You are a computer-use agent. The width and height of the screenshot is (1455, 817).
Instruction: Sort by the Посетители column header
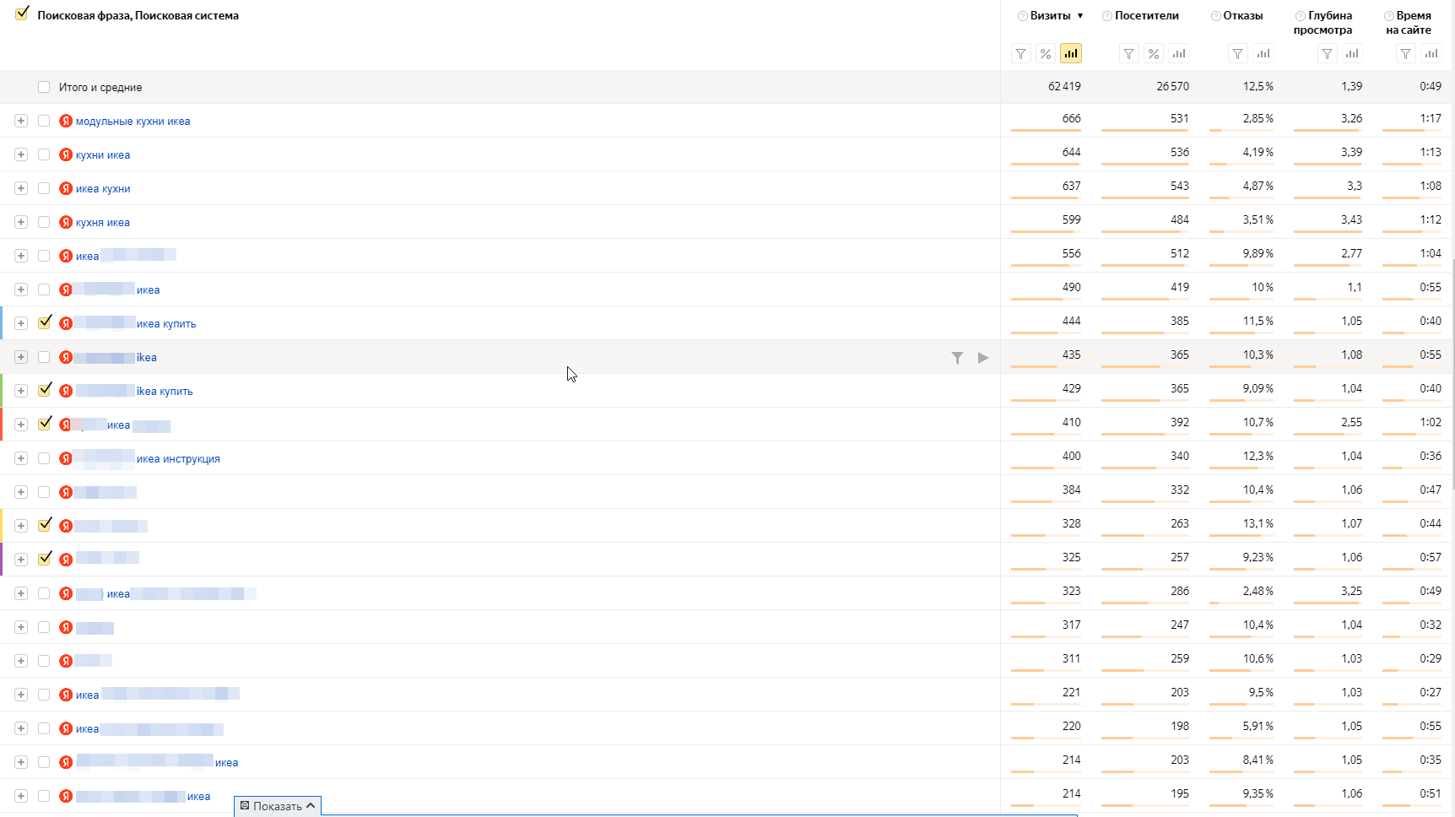(x=1147, y=16)
